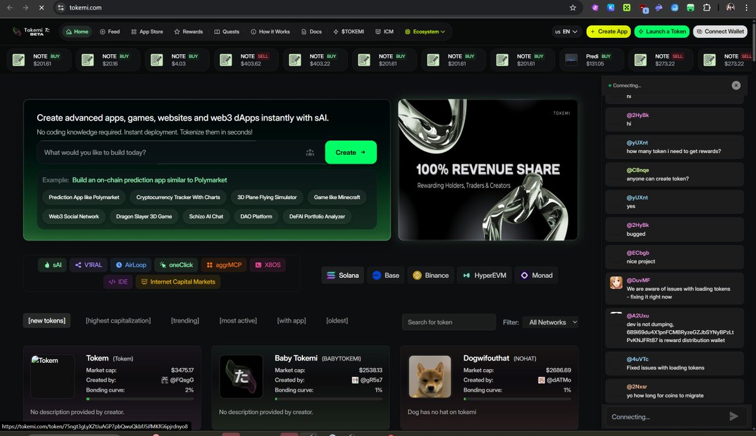The width and height of the screenshot is (756, 436).
Task: Open the Internet Capital Markets chip
Action: pos(178,282)
